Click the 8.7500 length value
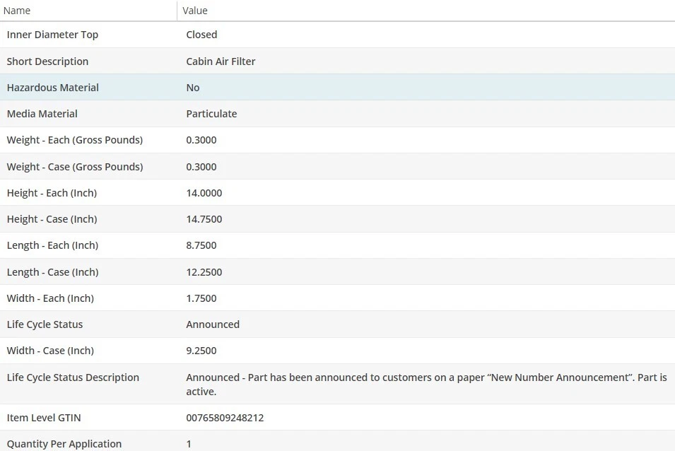Screen dimensions: 675x451 [201, 246]
